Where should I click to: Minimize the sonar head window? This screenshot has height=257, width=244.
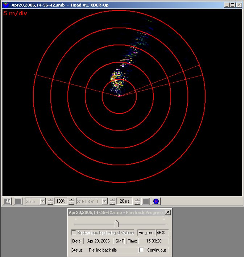tap(227, 5)
